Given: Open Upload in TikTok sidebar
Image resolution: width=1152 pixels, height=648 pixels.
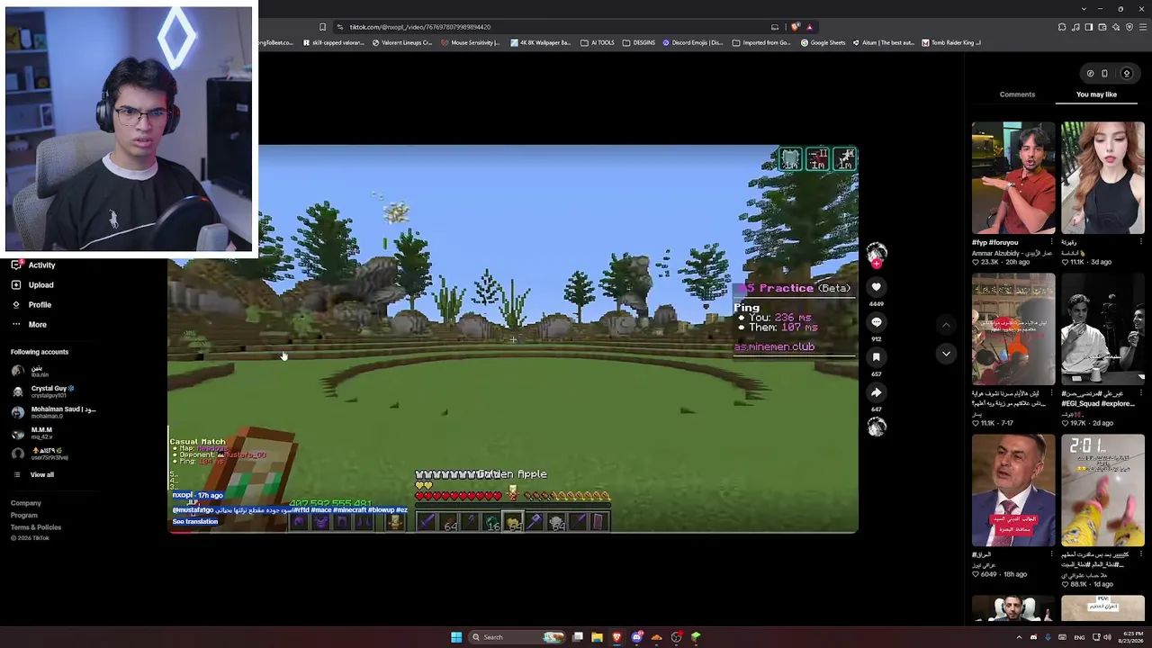Looking at the screenshot, I should coord(32,285).
